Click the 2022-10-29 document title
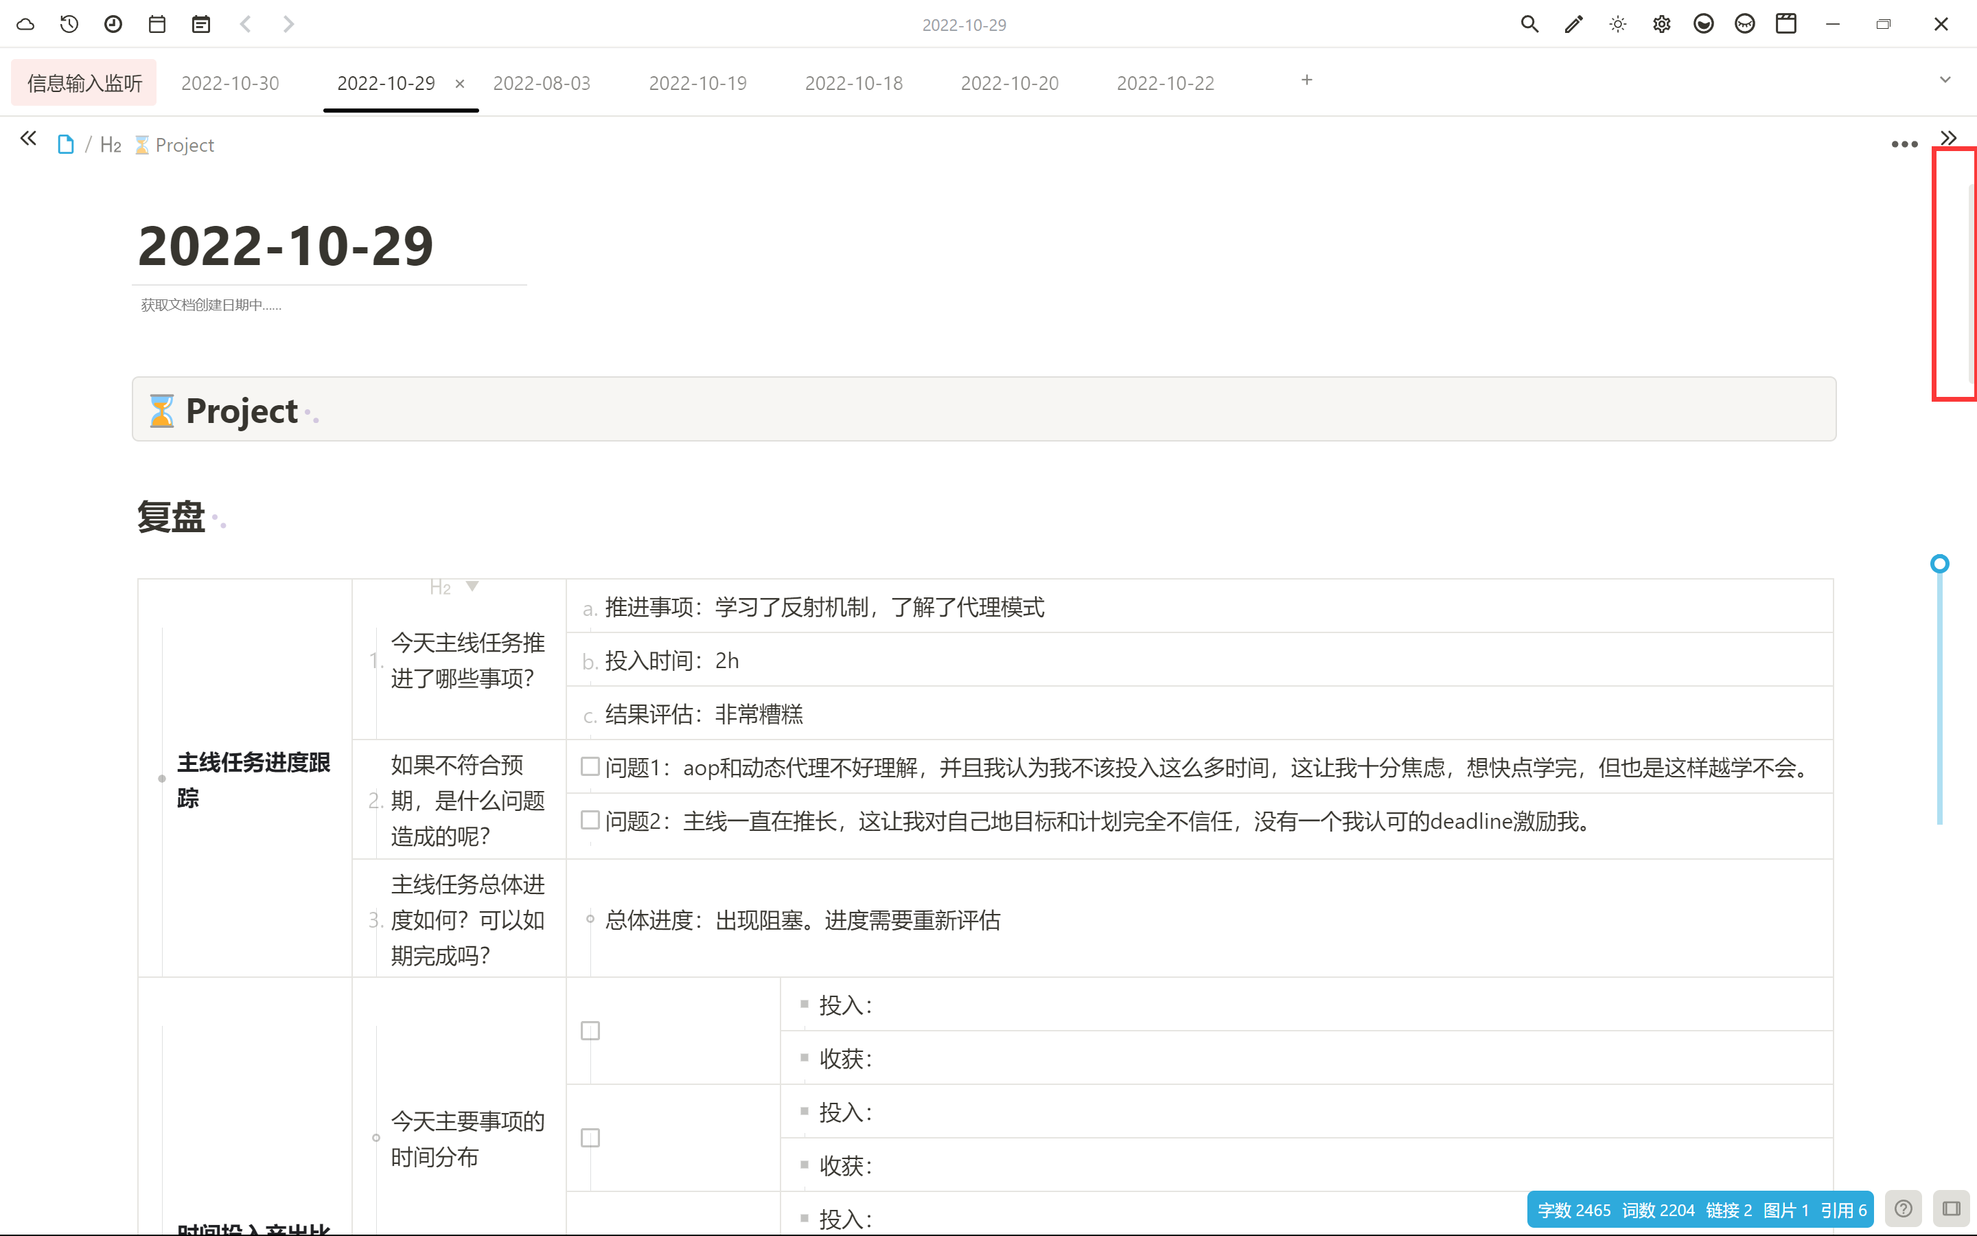This screenshot has width=1977, height=1236. tap(285, 246)
